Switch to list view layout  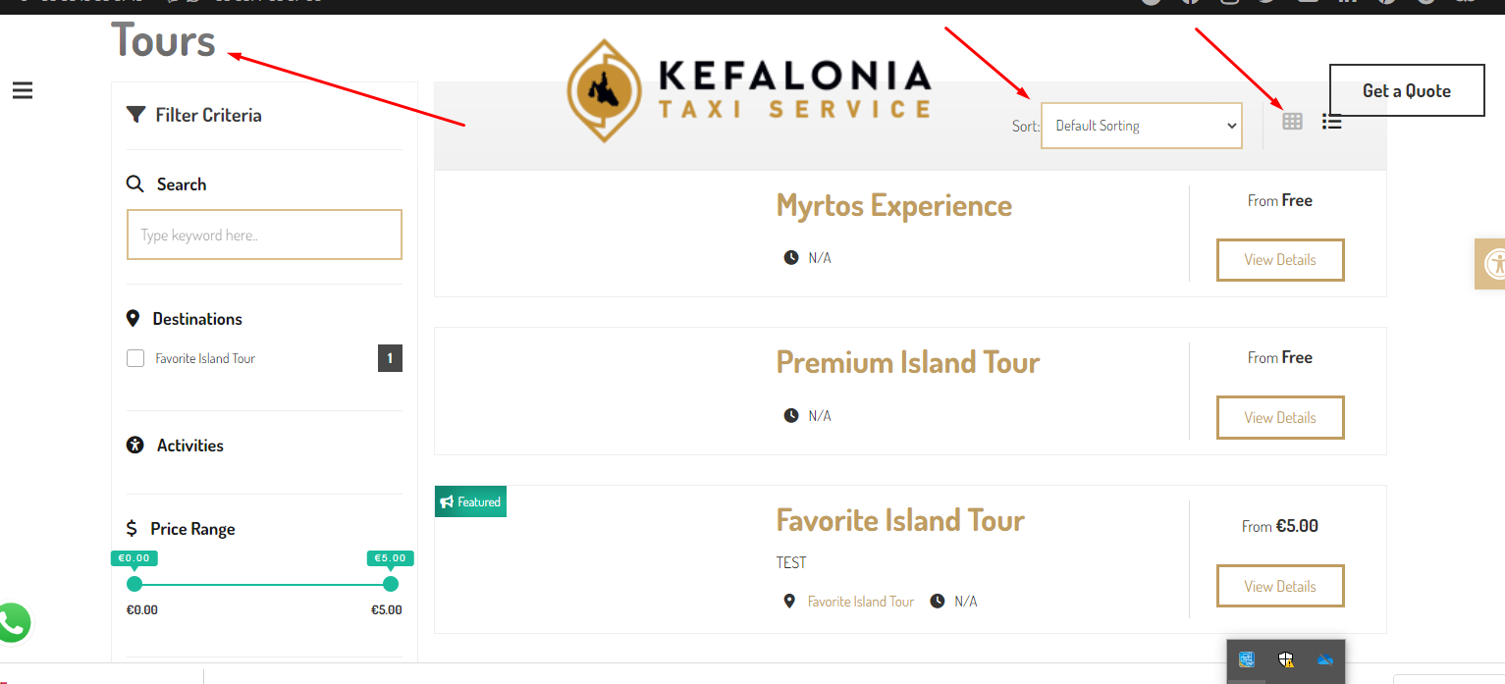[x=1331, y=122]
